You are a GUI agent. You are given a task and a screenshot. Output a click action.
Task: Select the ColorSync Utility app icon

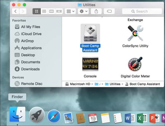point(135,33)
